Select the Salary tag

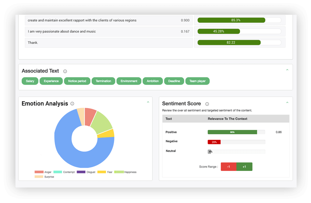[x=30, y=81]
